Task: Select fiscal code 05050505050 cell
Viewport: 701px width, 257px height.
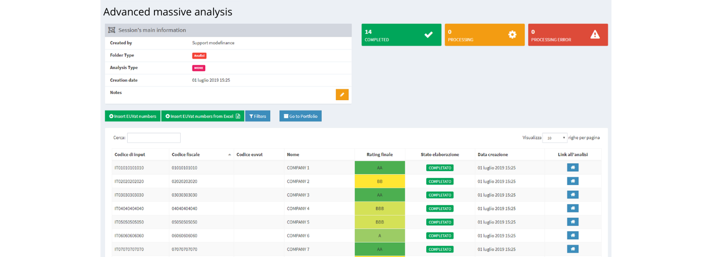Action: [201, 222]
